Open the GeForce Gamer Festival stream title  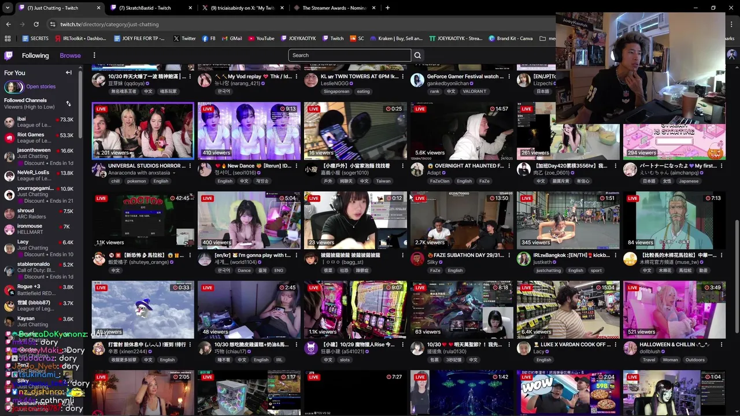pyautogui.click(x=465, y=76)
